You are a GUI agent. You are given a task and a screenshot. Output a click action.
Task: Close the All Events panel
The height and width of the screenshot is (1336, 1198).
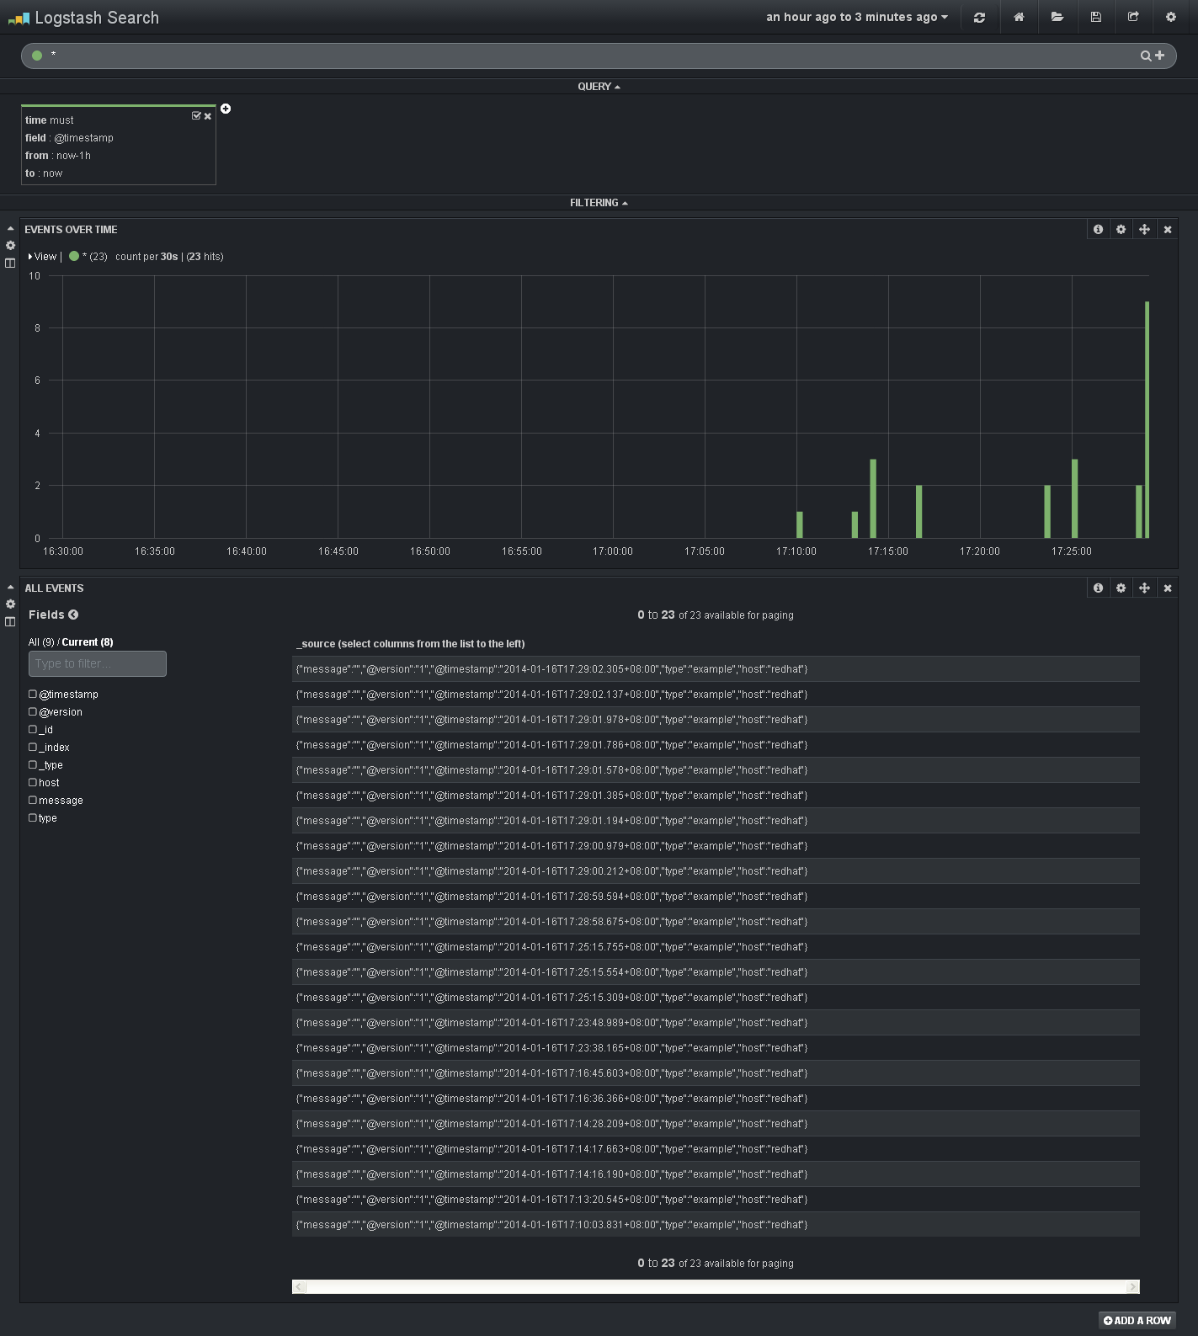pyautogui.click(x=1168, y=588)
